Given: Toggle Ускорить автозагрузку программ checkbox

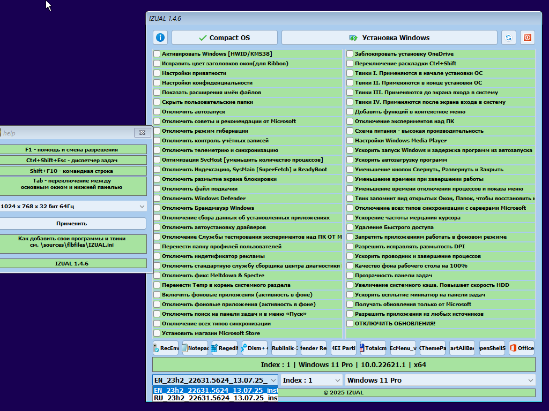Looking at the screenshot, I should [x=350, y=159].
